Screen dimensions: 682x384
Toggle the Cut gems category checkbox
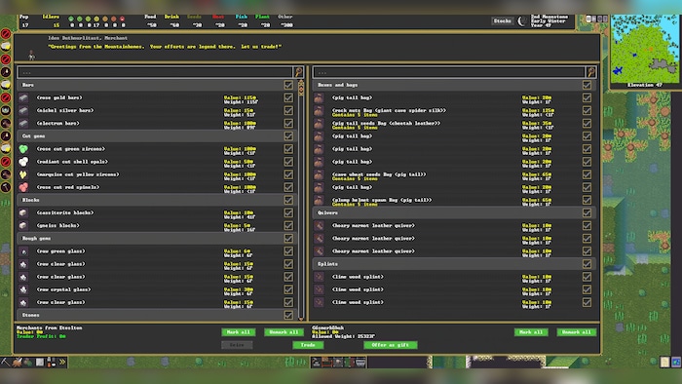tap(288, 136)
